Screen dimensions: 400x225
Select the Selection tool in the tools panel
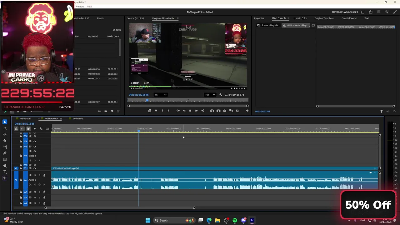coord(5,122)
